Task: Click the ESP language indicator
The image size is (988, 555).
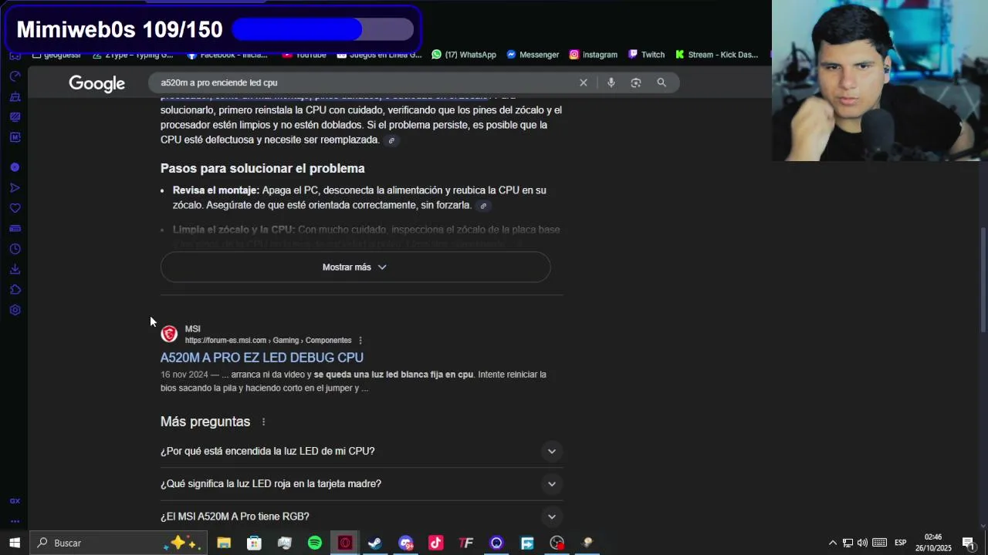Action: coord(900,543)
